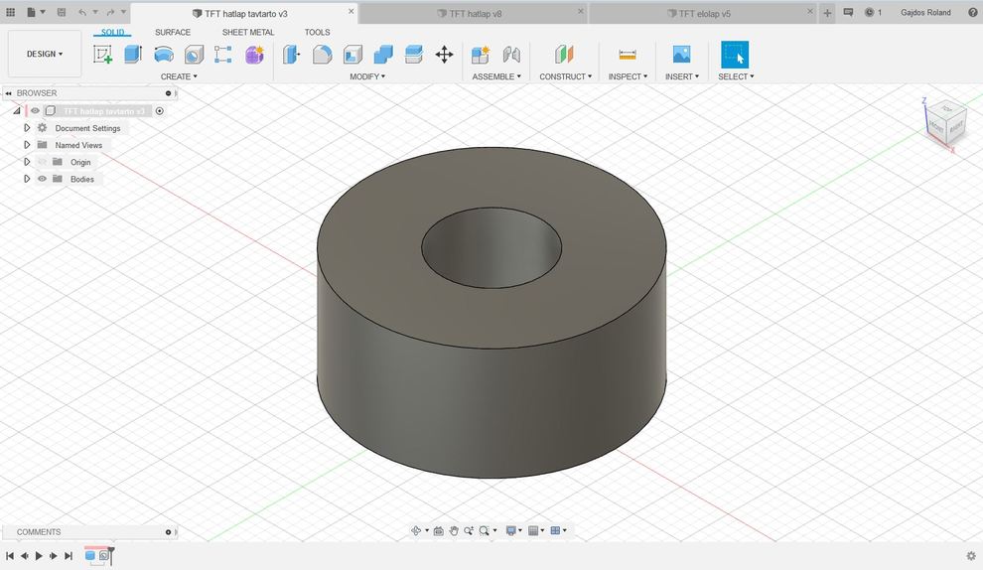Image resolution: width=983 pixels, height=570 pixels.
Task: Click the Press Pull tool icon
Action: (x=291, y=55)
